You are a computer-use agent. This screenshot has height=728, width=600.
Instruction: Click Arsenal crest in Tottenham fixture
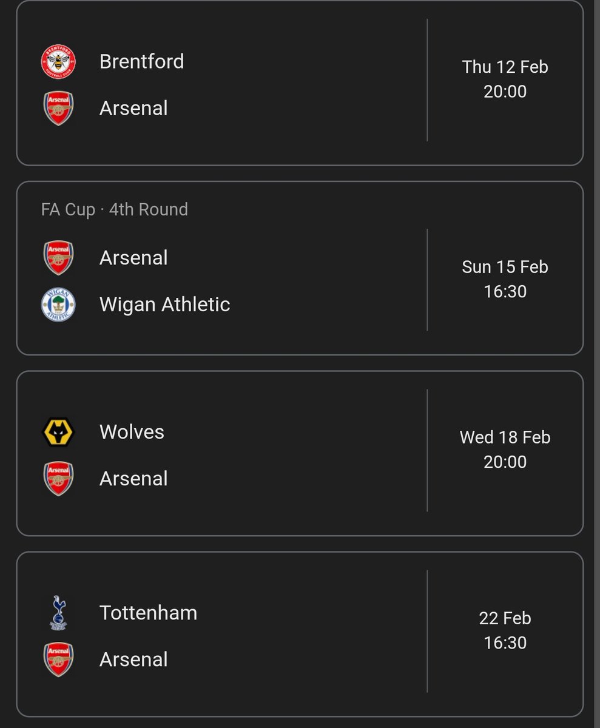click(58, 659)
